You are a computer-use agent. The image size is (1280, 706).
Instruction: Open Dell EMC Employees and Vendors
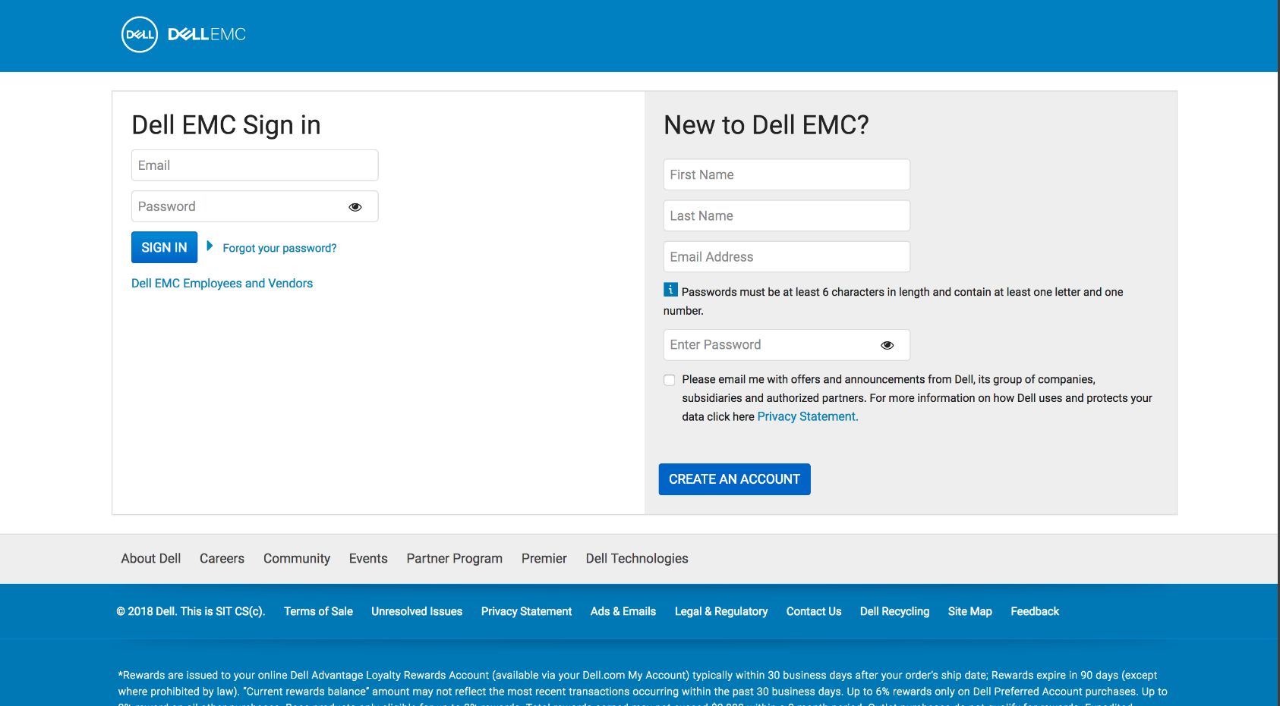pos(222,283)
